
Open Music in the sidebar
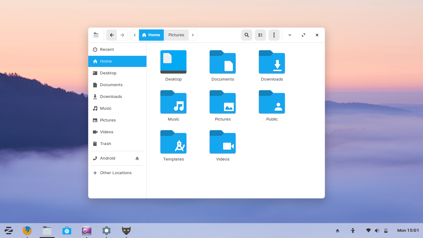pyautogui.click(x=117, y=108)
